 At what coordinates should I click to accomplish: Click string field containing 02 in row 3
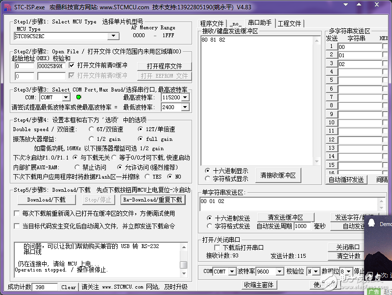(x=360, y=64)
